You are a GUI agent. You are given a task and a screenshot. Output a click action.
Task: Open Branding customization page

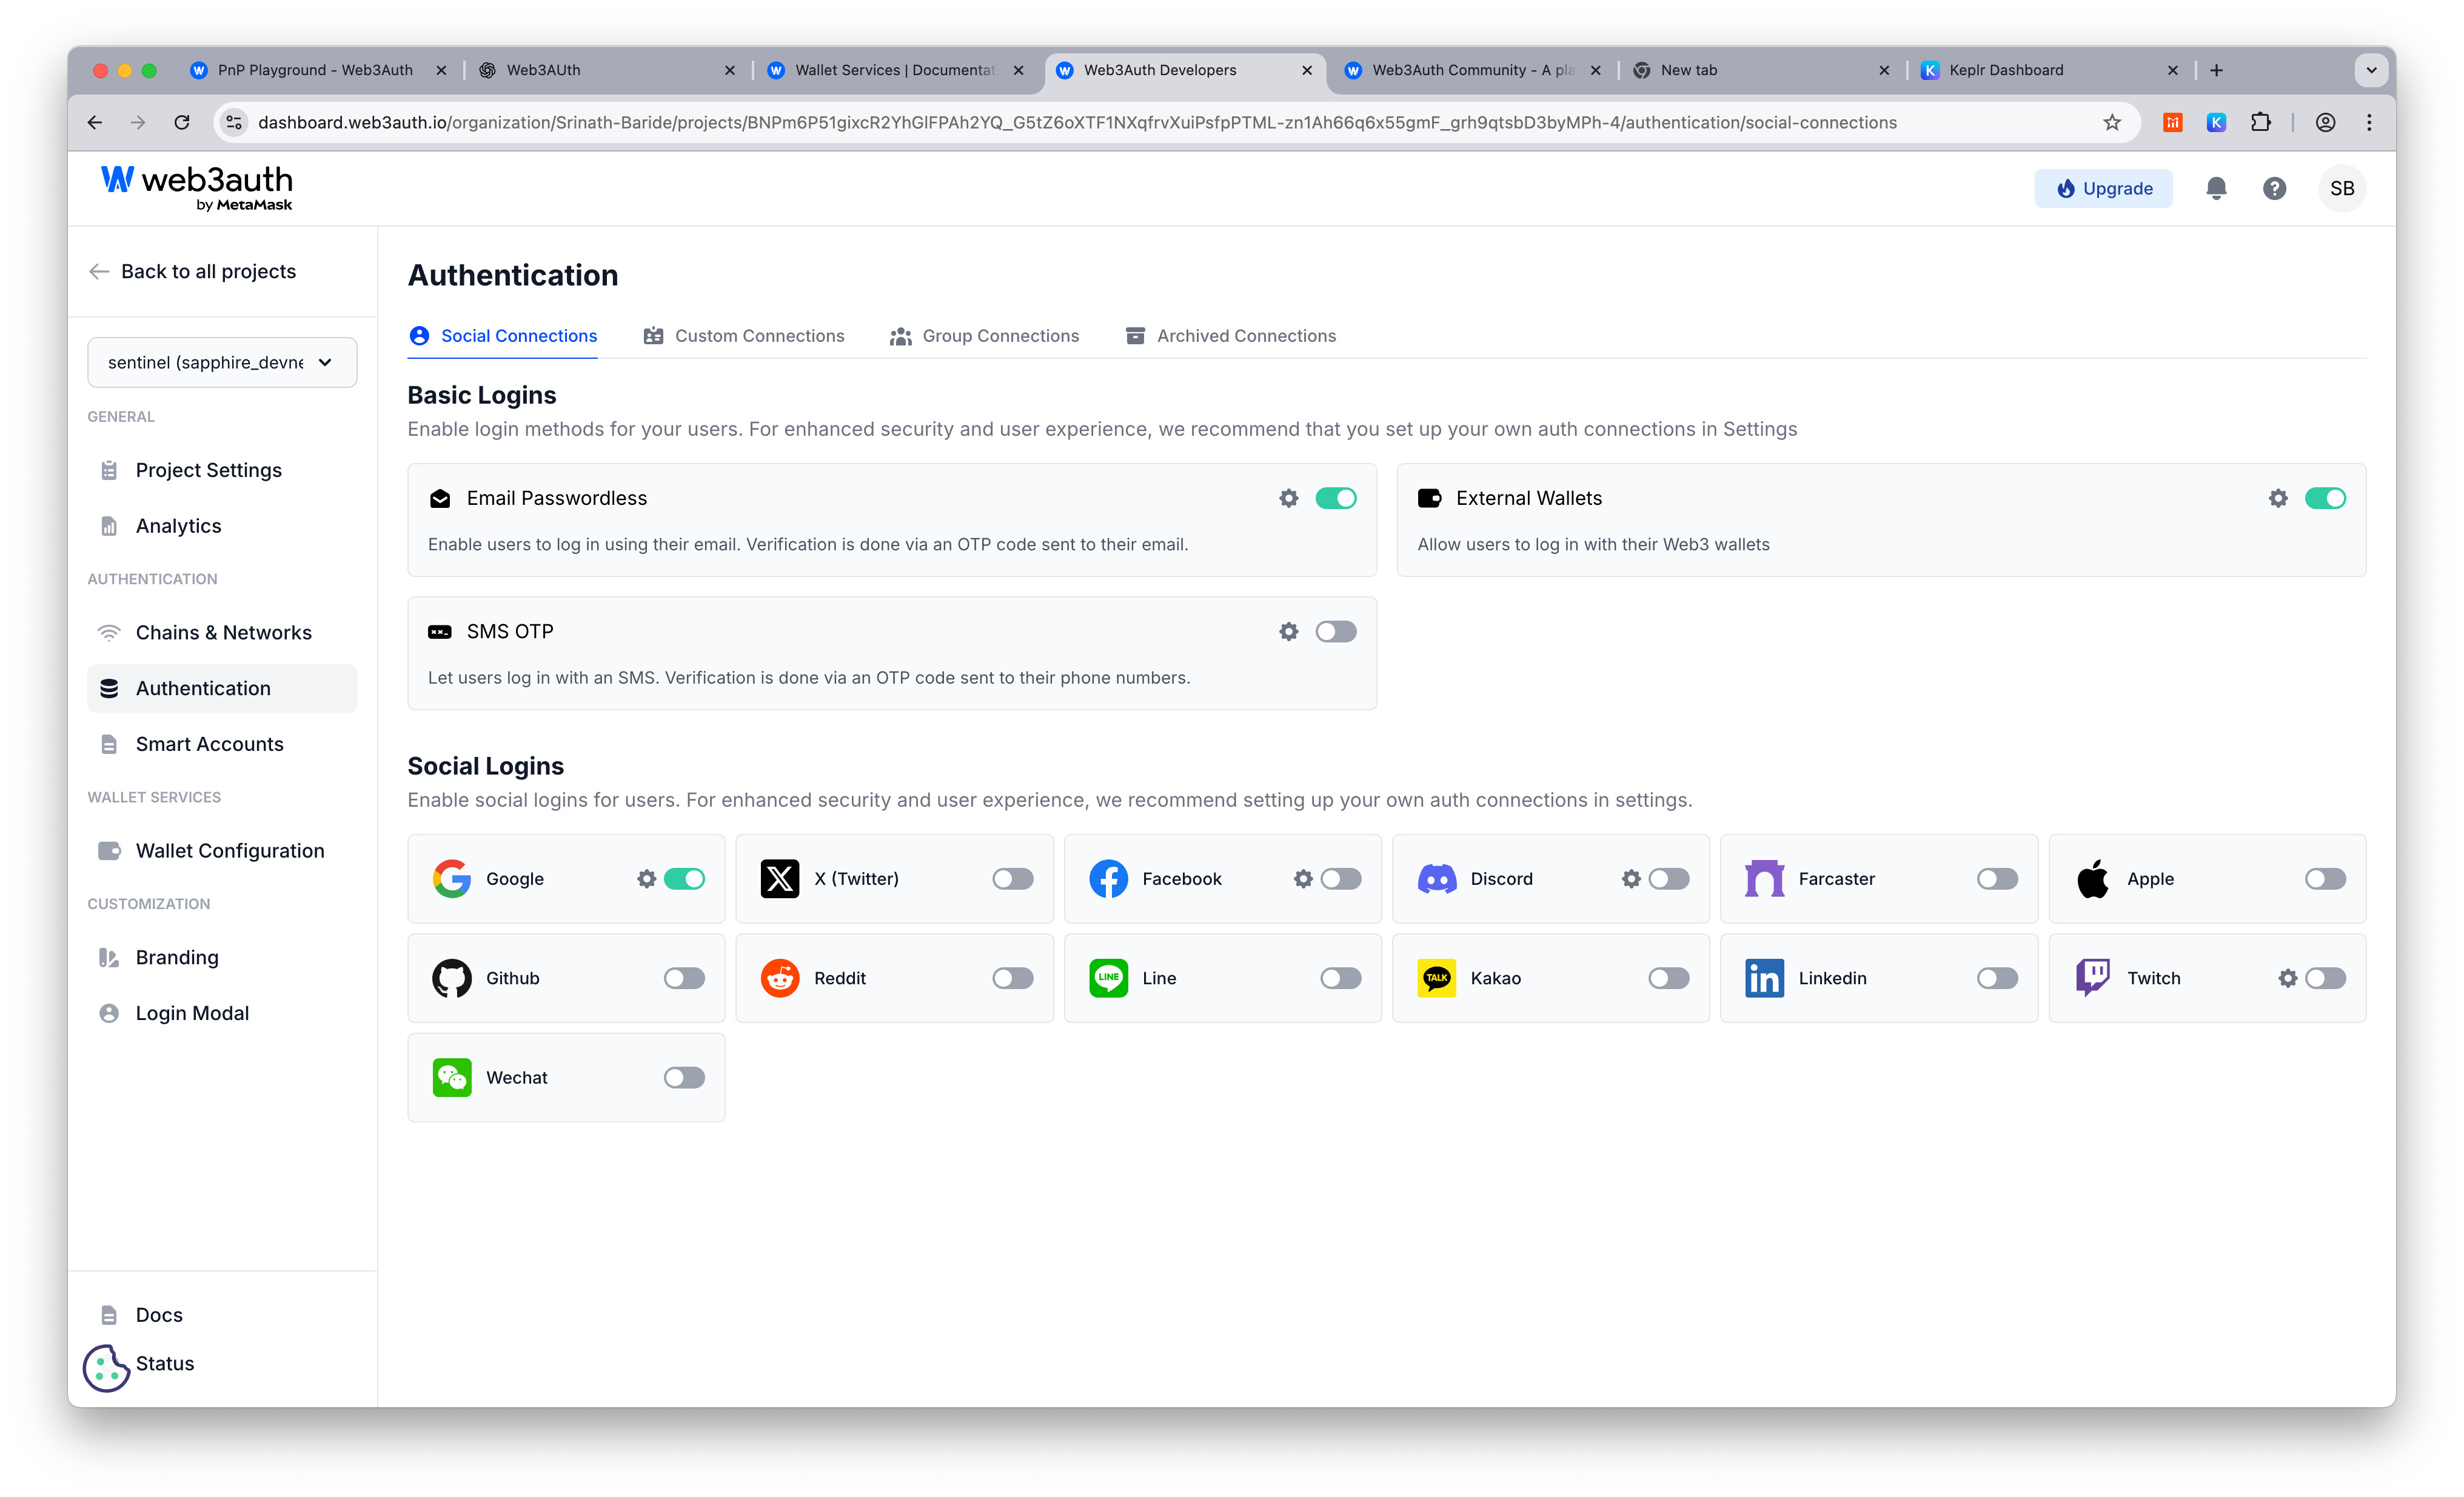[x=222, y=958]
